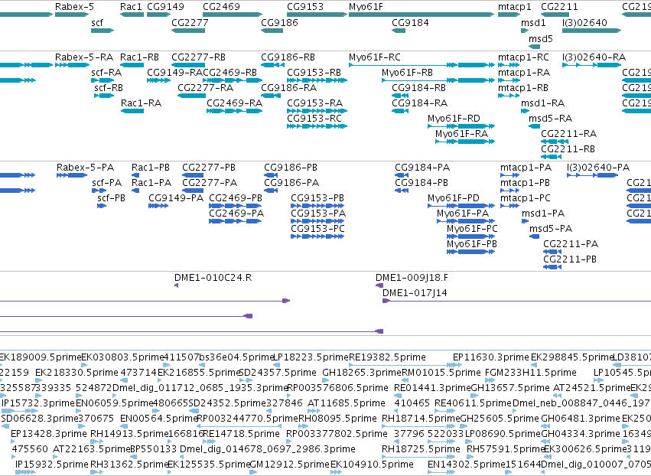This screenshot has width=651, height=476.
Task: Click transcript CG9153-RB
Action: click(x=314, y=73)
